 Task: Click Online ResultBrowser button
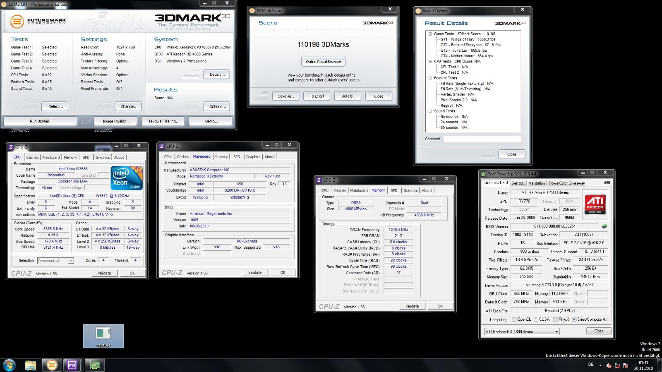tap(324, 62)
